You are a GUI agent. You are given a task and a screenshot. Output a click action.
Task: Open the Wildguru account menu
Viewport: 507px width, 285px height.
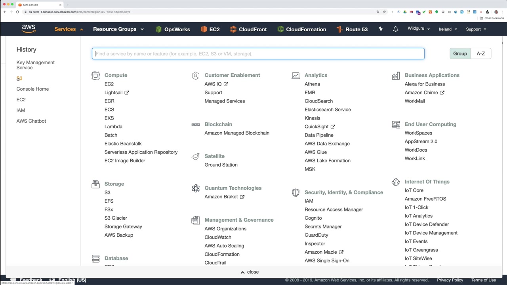(x=419, y=29)
